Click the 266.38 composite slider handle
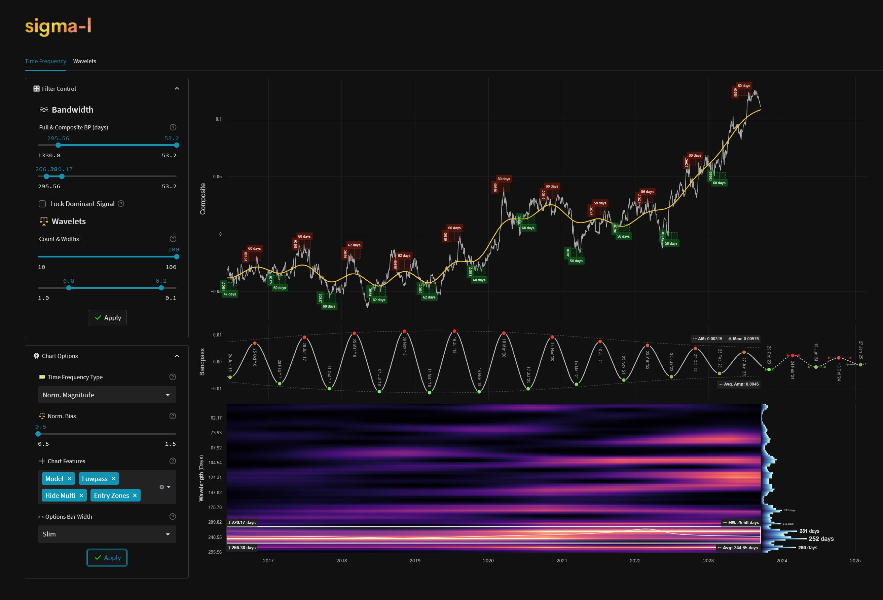 46,176
